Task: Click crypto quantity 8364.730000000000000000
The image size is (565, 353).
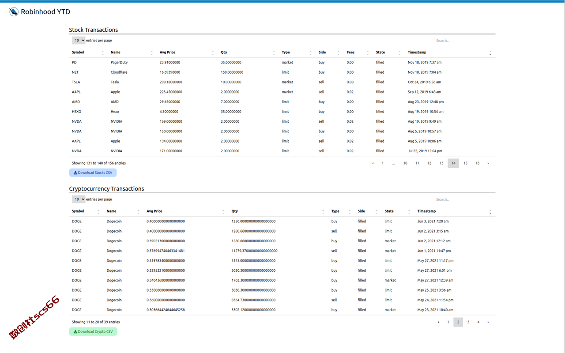Action: (253, 300)
